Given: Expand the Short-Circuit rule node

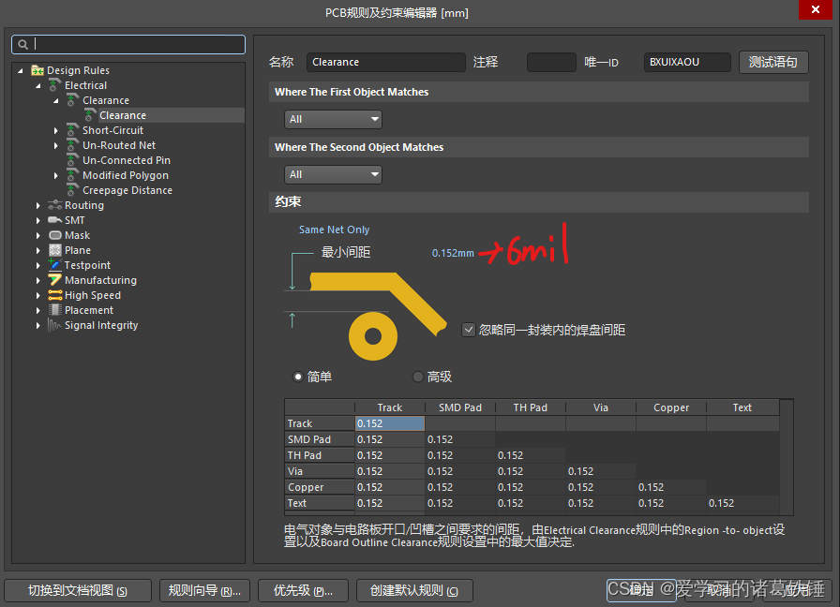Looking at the screenshot, I should pyautogui.click(x=56, y=130).
